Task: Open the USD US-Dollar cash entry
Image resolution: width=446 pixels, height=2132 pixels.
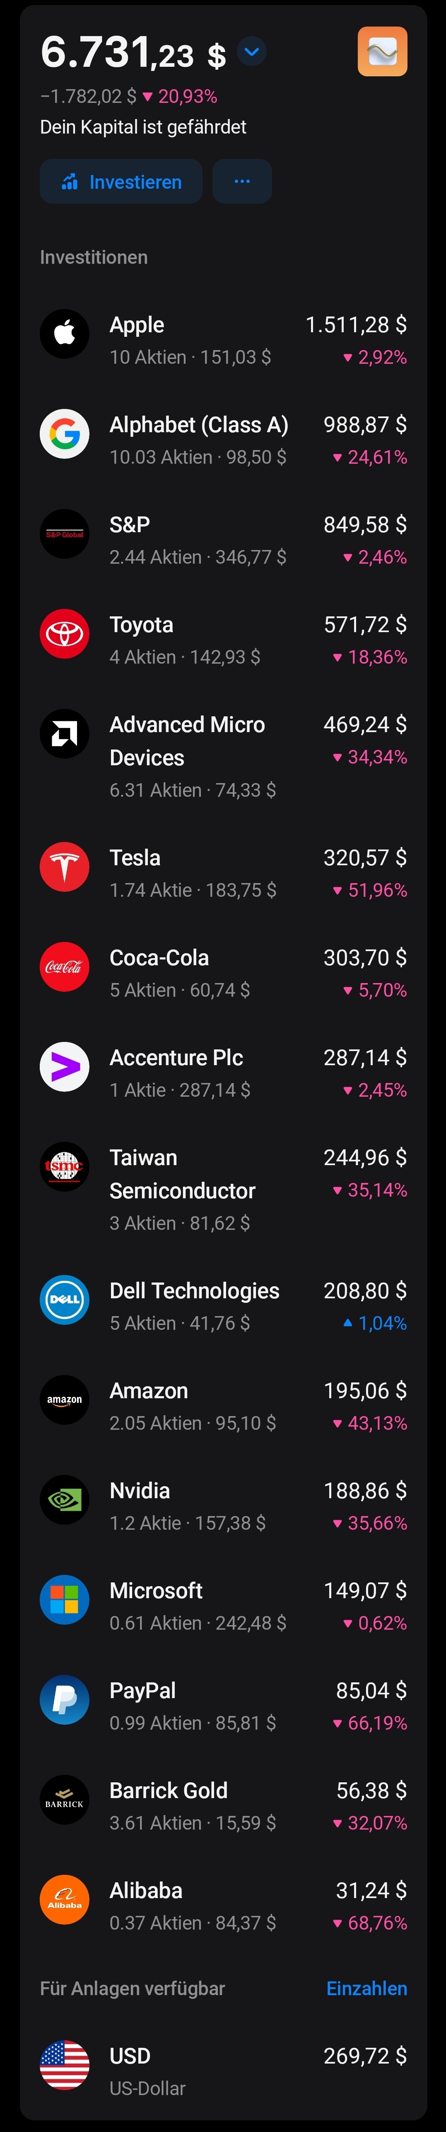Action: pyautogui.click(x=223, y=2064)
